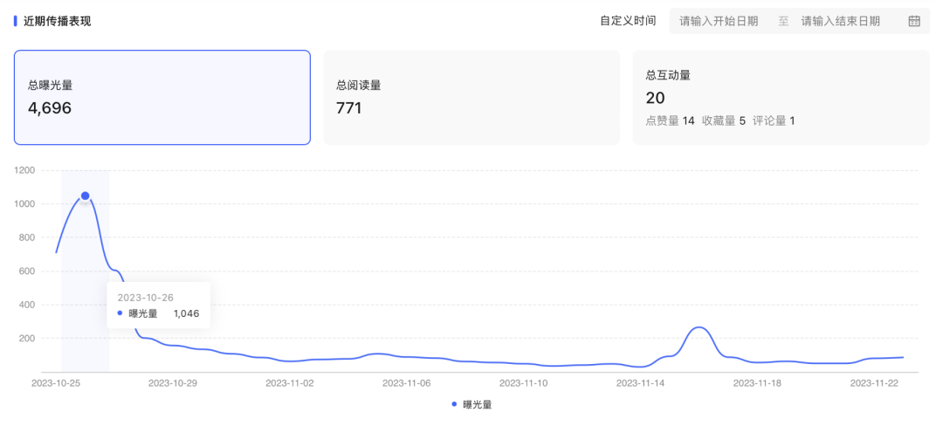Viewport: 943px width, 426px height.
Task: Click the highlighted 2023-10-26 data point
Action: pos(85,196)
